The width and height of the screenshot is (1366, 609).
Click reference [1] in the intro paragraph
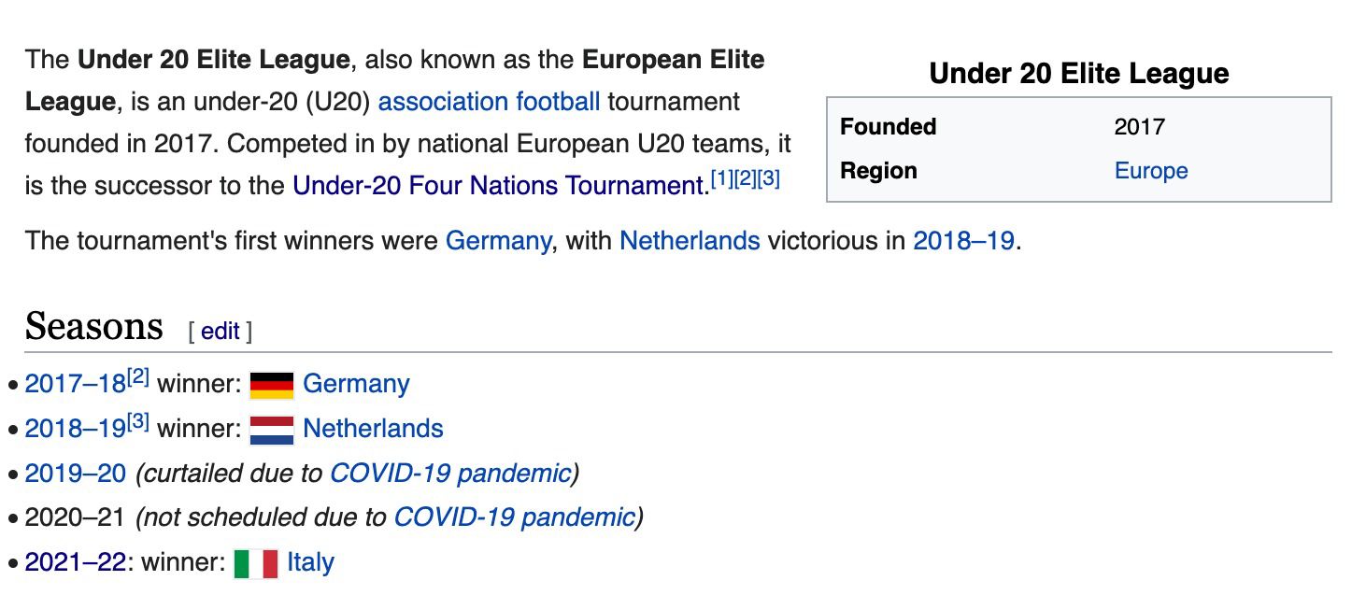click(x=721, y=179)
